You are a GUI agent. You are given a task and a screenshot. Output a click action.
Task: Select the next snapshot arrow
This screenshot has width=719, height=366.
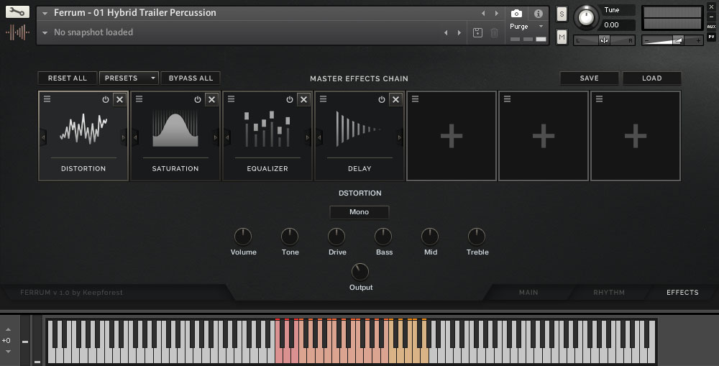459,32
